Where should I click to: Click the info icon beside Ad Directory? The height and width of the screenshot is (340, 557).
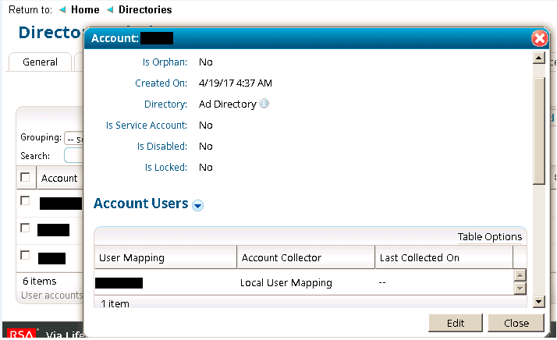(x=264, y=104)
